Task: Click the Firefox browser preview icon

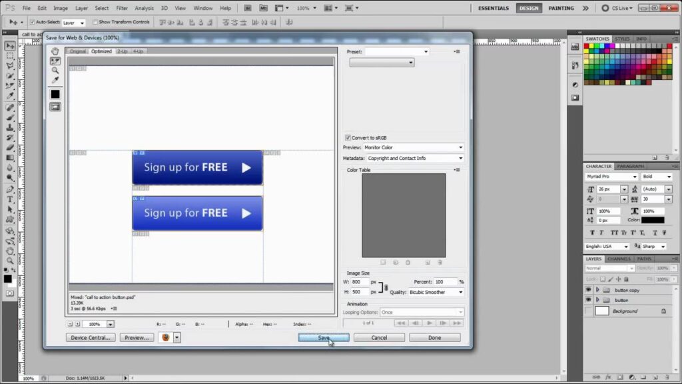Action: [x=166, y=337]
